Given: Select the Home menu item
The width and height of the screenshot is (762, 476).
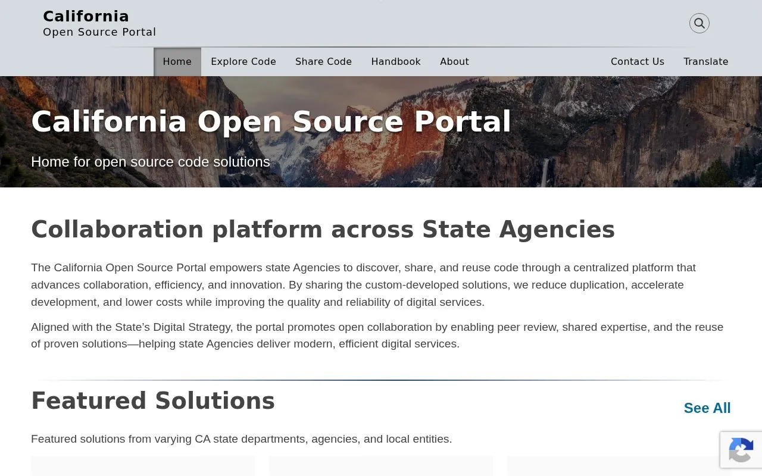Looking at the screenshot, I should click(177, 62).
